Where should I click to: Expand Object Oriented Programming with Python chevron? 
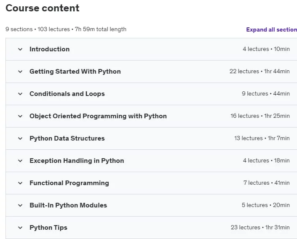(x=20, y=116)
